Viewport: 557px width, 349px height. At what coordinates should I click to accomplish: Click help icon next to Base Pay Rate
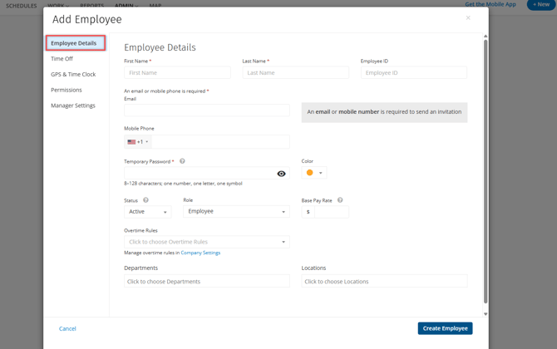pyautogui.click(x=340, y=200)
